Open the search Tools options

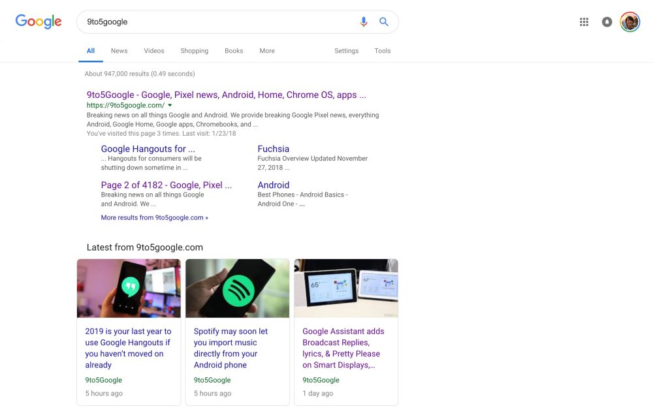click(382, 50)
